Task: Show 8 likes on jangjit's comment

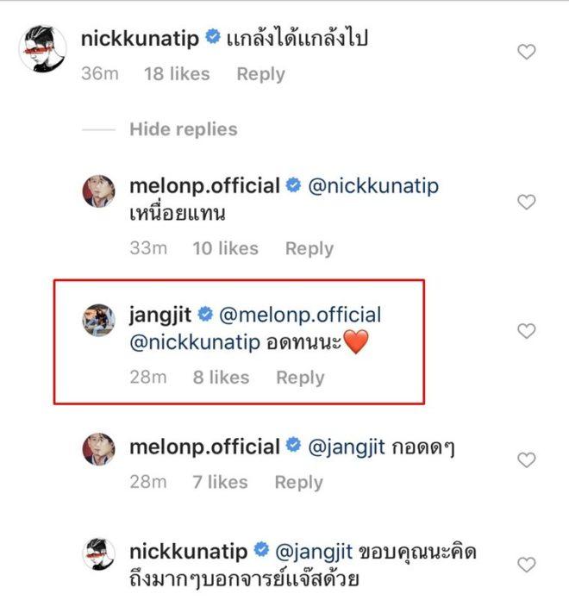Action: (x=220, y=378)
